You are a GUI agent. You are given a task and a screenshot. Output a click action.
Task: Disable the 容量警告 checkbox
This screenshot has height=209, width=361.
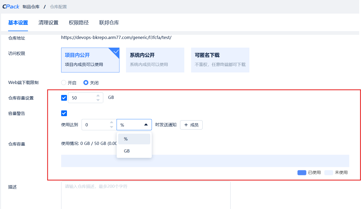(64, 113)
